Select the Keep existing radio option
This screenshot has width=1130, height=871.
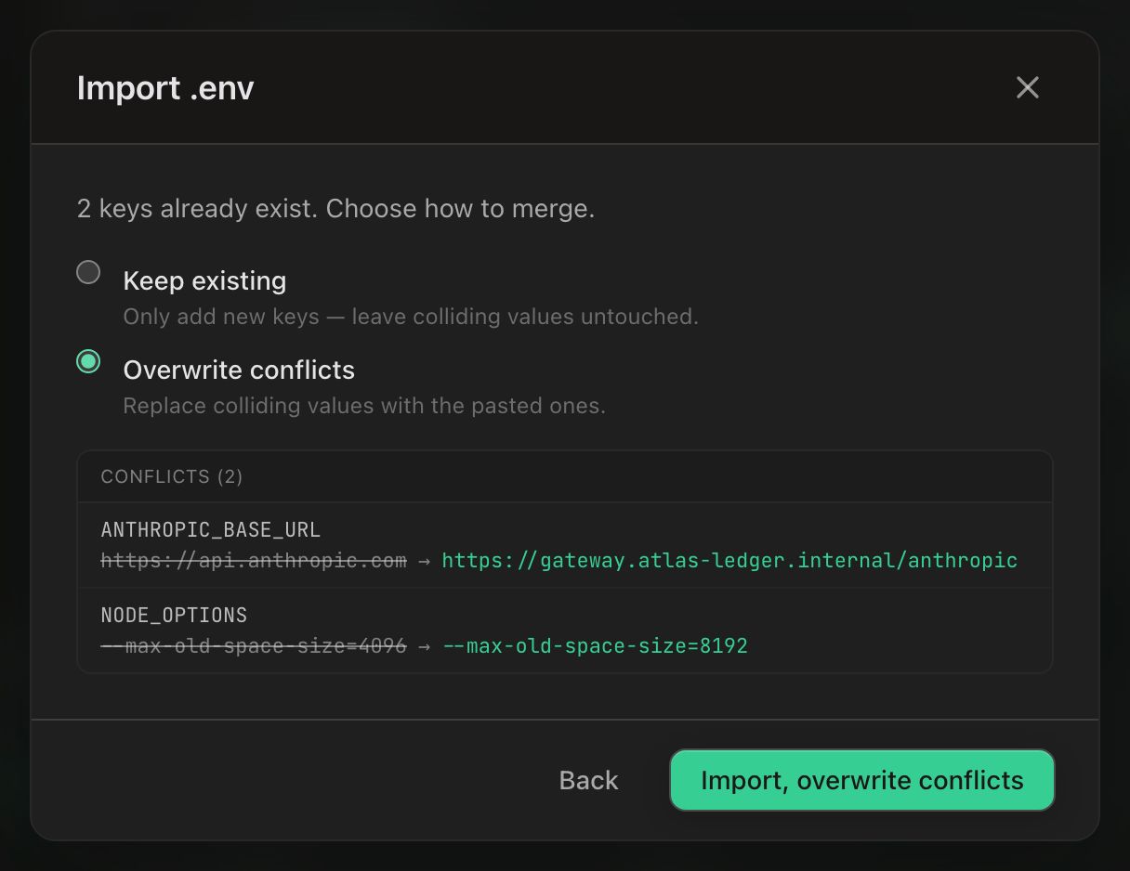point(88,272)
